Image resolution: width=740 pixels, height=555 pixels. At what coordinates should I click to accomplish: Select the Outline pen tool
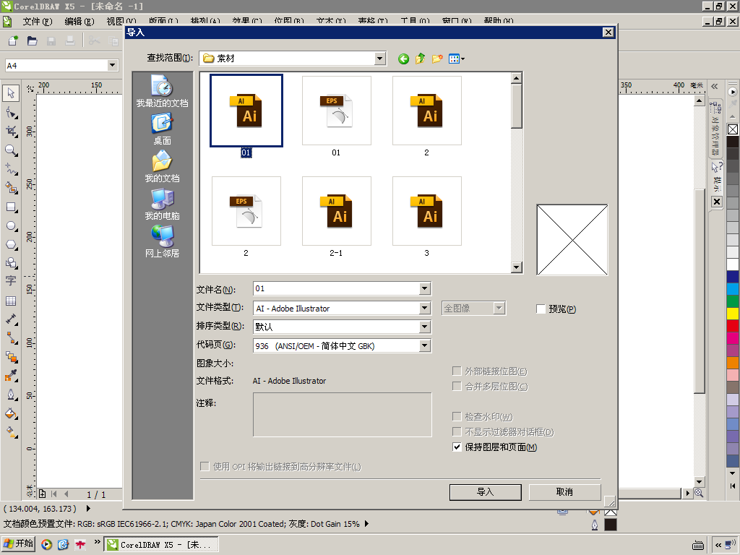pyautogui.click(x=11, y=395)
